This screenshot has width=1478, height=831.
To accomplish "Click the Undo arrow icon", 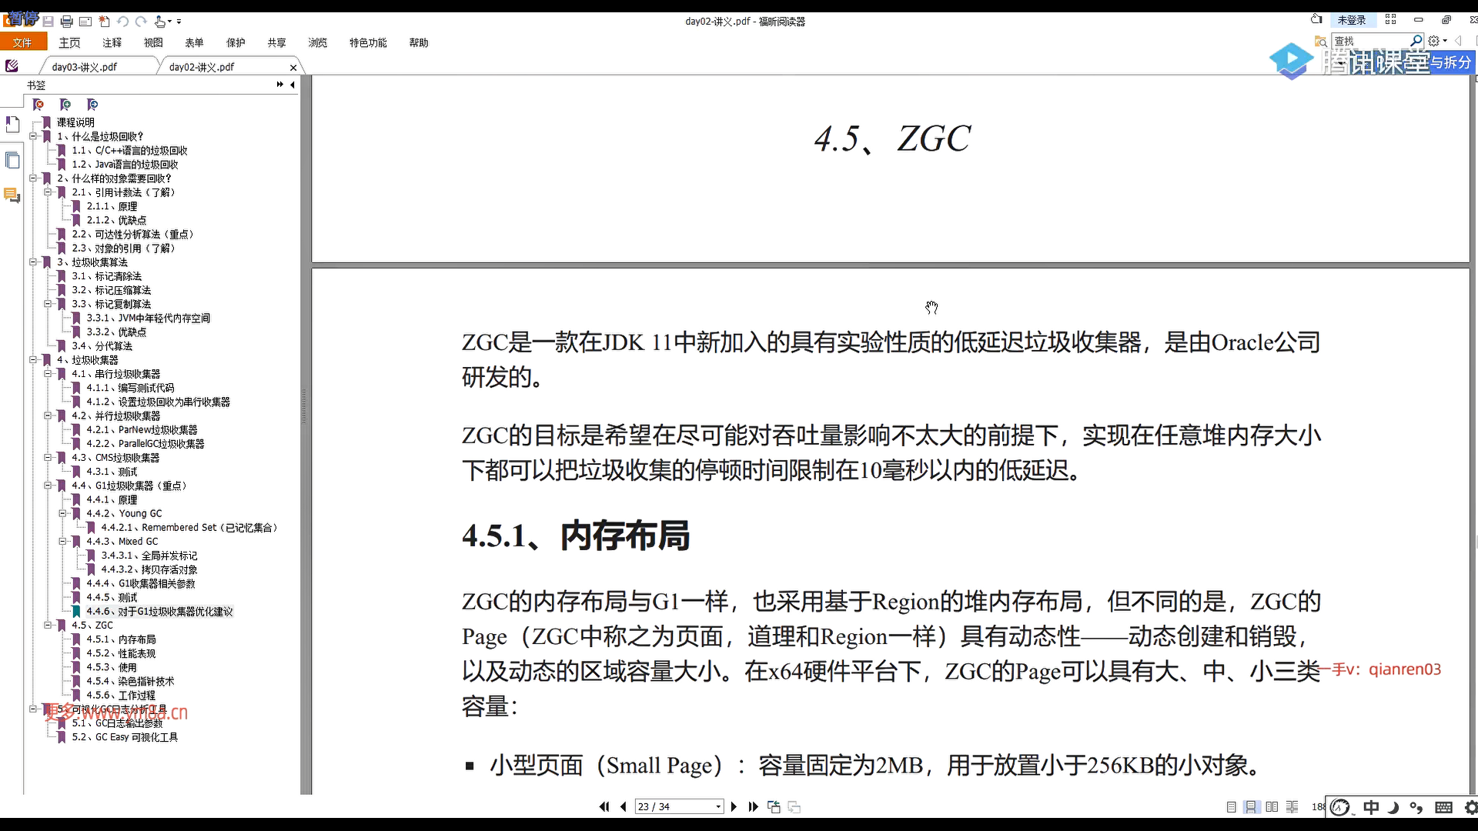I will (123, 22).
